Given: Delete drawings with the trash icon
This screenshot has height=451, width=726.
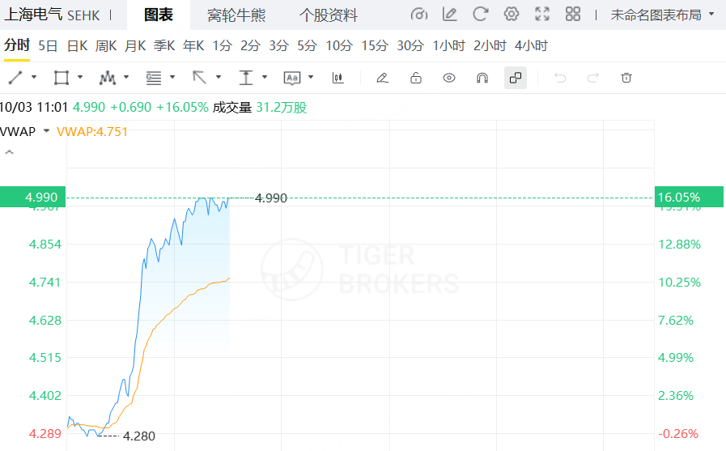Looking at the screenshot, I should click(x=626, y=78).
